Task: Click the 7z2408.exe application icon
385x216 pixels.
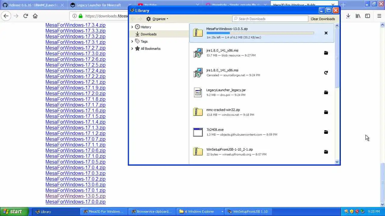Action: pyautogui.click(x=198, y=132)
